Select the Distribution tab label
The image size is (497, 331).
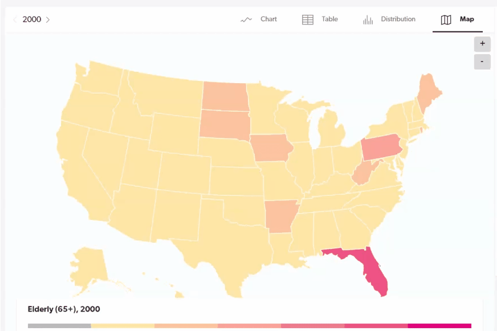click(398, 19)
